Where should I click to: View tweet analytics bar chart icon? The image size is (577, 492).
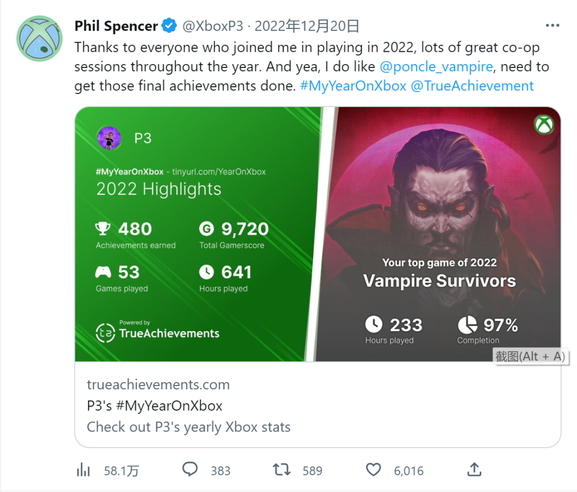coord(83,470)
